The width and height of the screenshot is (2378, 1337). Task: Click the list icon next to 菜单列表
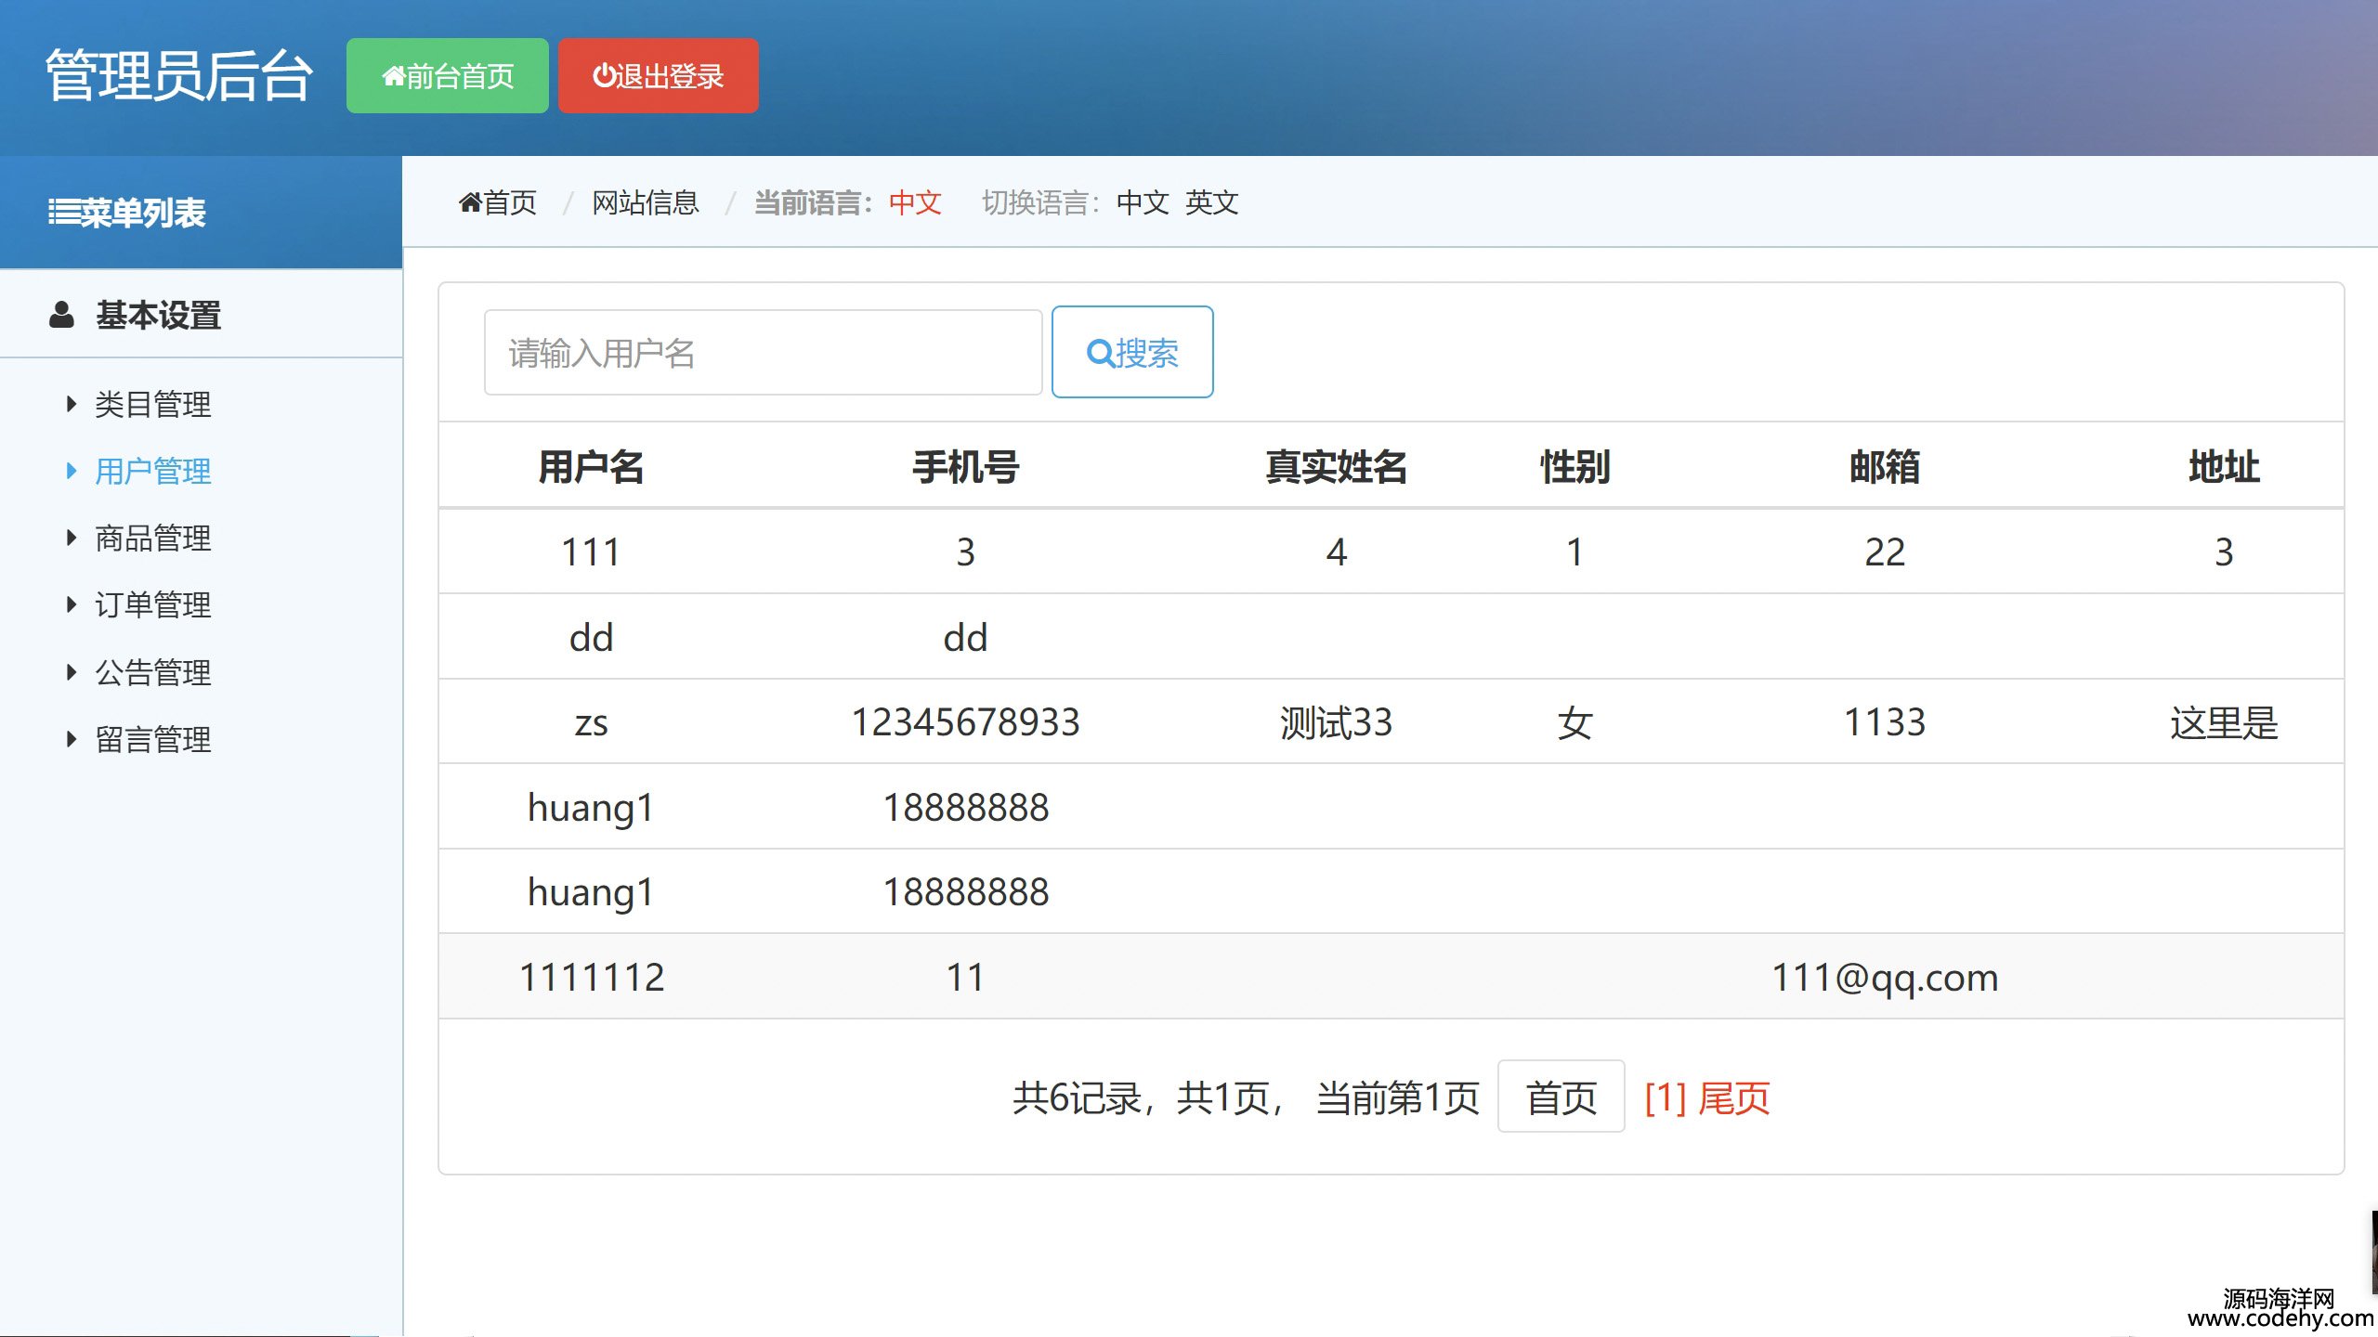[x=63, y=213]
